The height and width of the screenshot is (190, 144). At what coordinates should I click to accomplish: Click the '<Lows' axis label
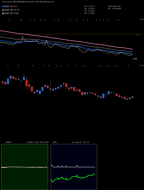(141, 65)
